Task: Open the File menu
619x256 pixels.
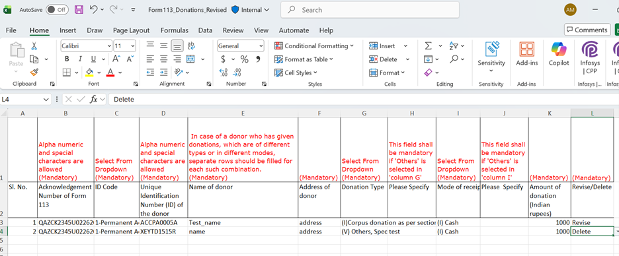Action: tap(11, 30)
